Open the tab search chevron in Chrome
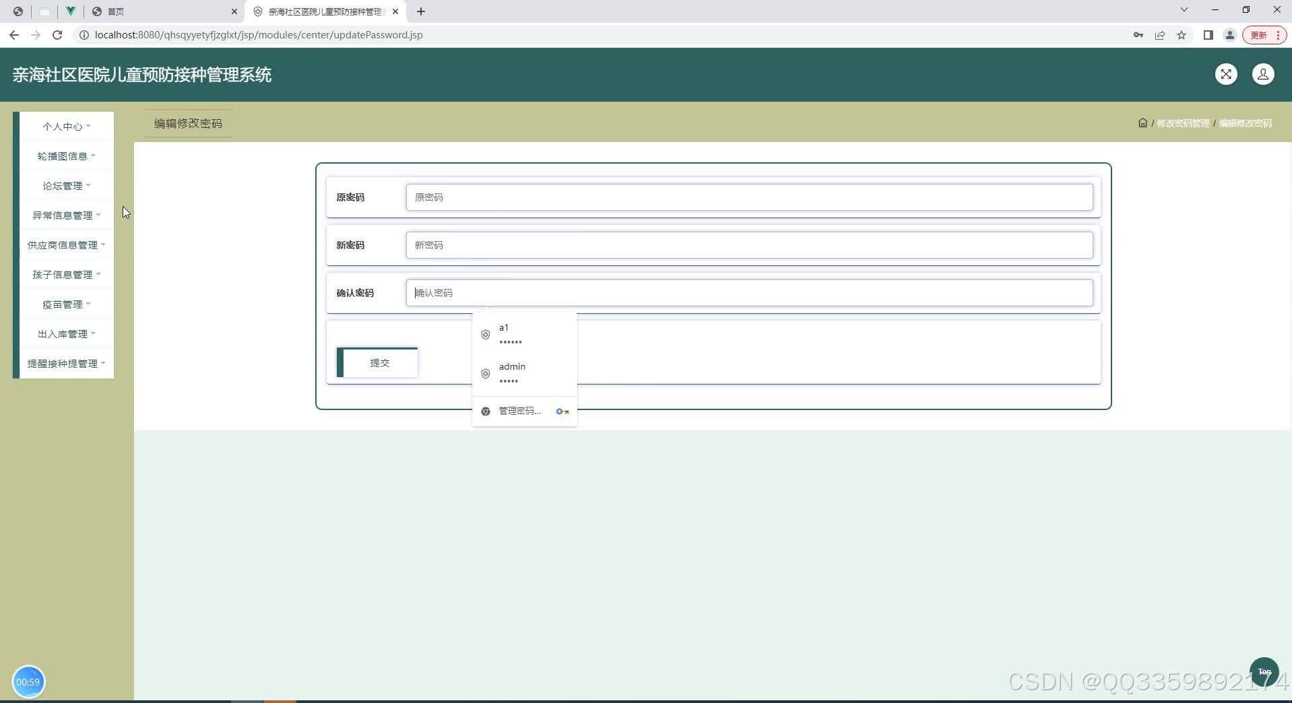 (x=1184, y=10)
